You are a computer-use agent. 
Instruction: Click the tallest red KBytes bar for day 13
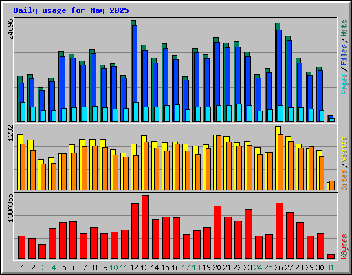pyautogui.click(x=145, y=227)
